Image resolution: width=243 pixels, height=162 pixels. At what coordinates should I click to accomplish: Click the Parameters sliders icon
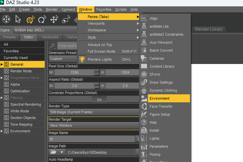coord(144,146)
